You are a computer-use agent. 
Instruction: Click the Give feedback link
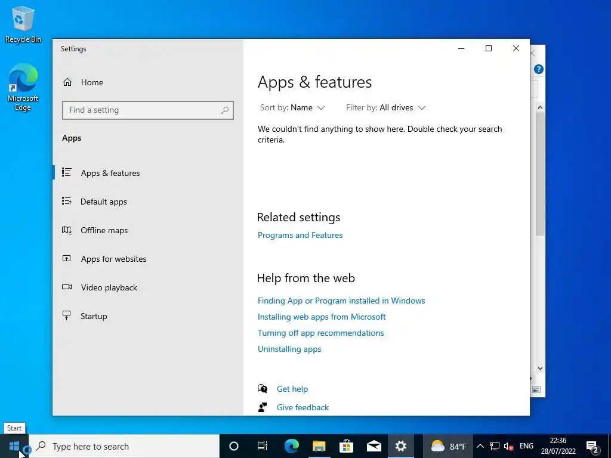coord(303,407)
